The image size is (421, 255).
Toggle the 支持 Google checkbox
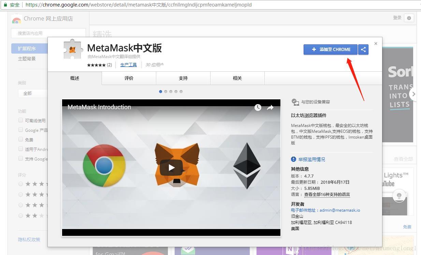pyautogui.click(x=21, y=158)
